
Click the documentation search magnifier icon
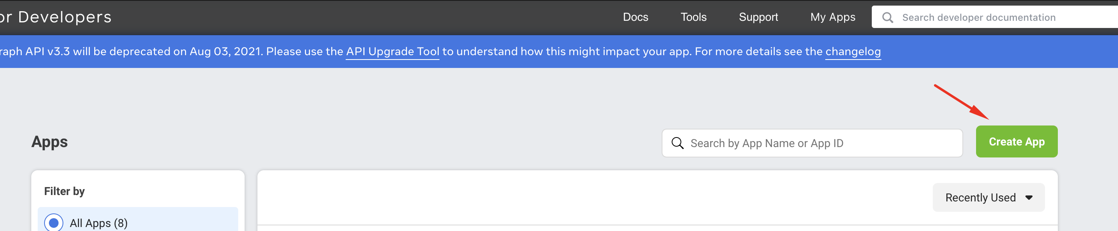[x=887, y=17]
